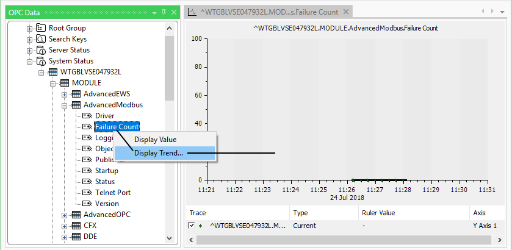Click the WTGBLVSE047932L node icon
The height and width of the screenshot is (250, 512).
(52, 72)
